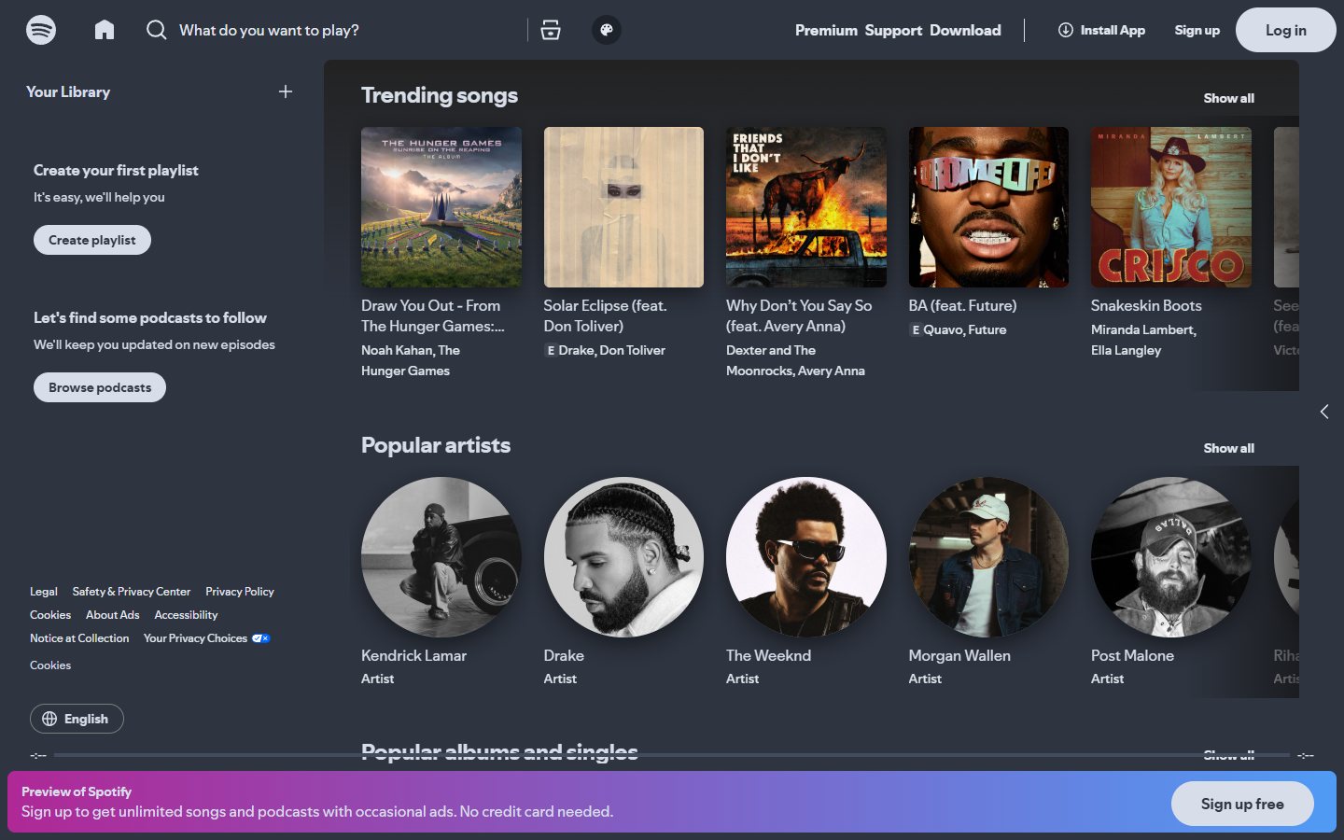Open the English language selector

pyautogui.click(x=77, y=719)
